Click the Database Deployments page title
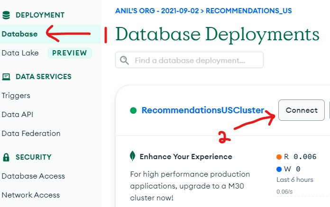 pyautogui.click(x=218, y=35)
